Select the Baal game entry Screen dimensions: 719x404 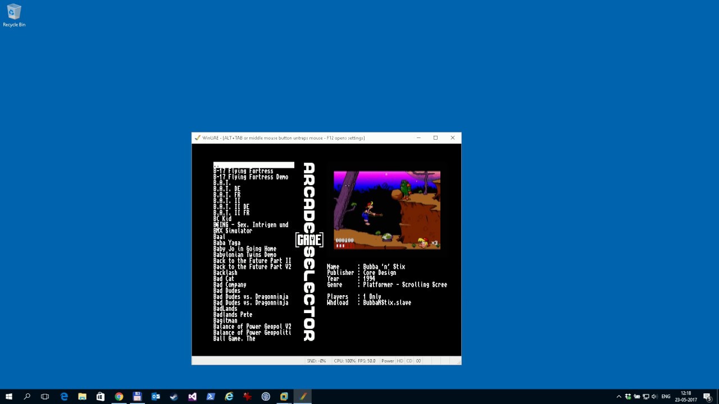point(219,237)
